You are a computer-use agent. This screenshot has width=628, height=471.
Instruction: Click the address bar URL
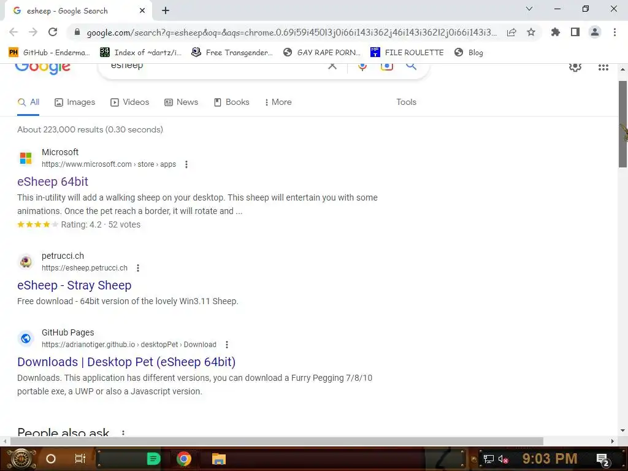pyautogui.click(x=291, y=33)
